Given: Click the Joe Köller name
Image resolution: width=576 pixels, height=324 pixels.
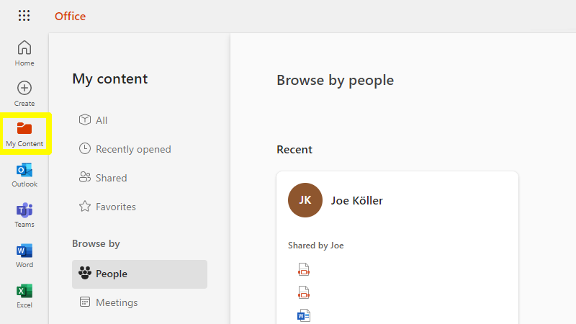Looking at the screenshot, I should [x=356, y=201].
